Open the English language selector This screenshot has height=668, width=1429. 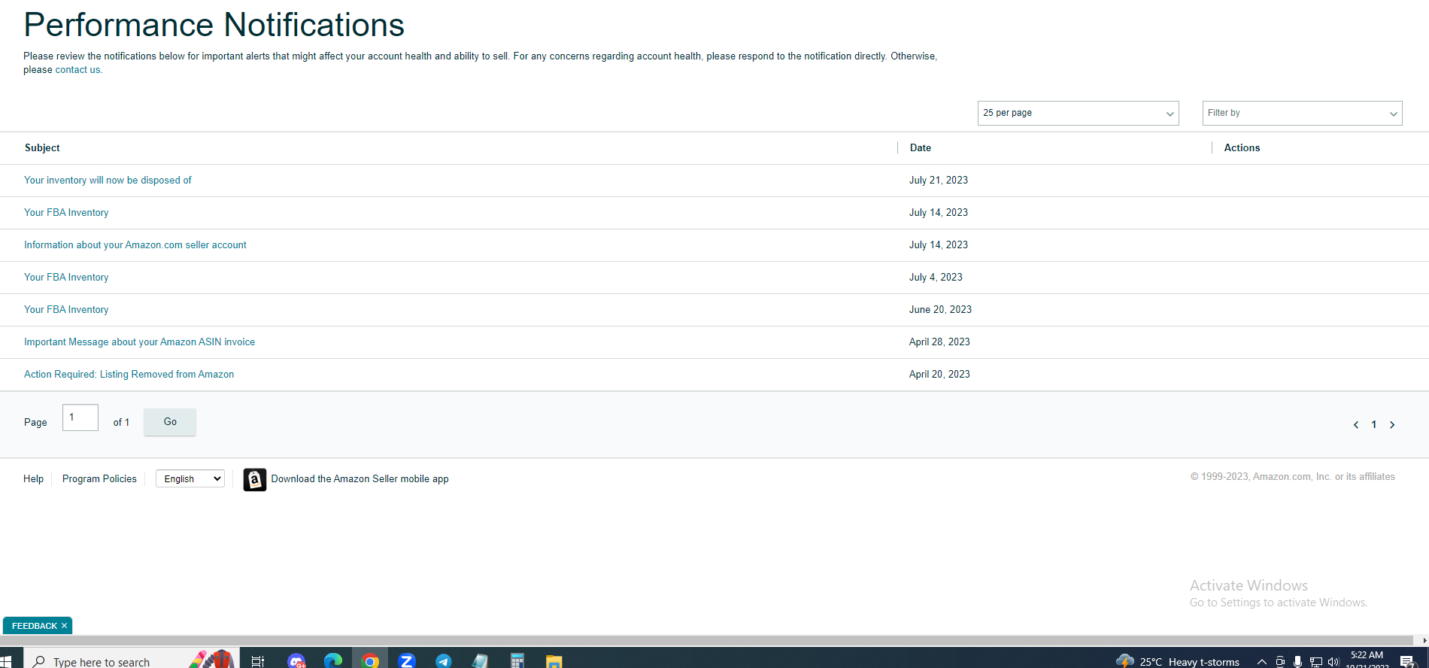click(190, 478)
